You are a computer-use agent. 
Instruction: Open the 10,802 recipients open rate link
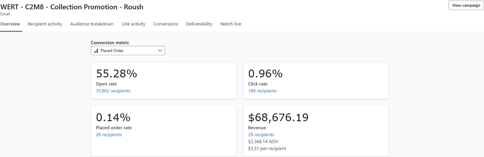coord(113,91)
